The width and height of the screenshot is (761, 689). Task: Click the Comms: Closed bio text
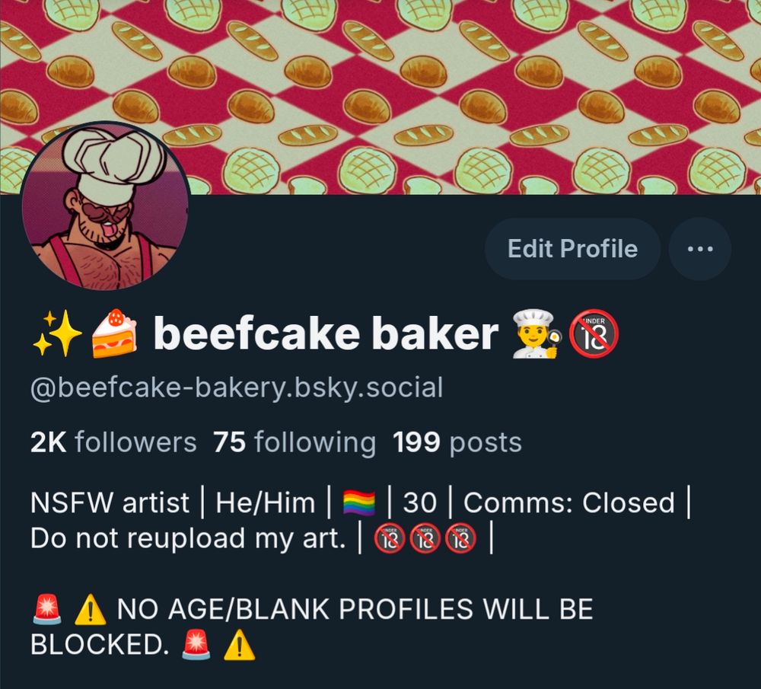[569, 502]
